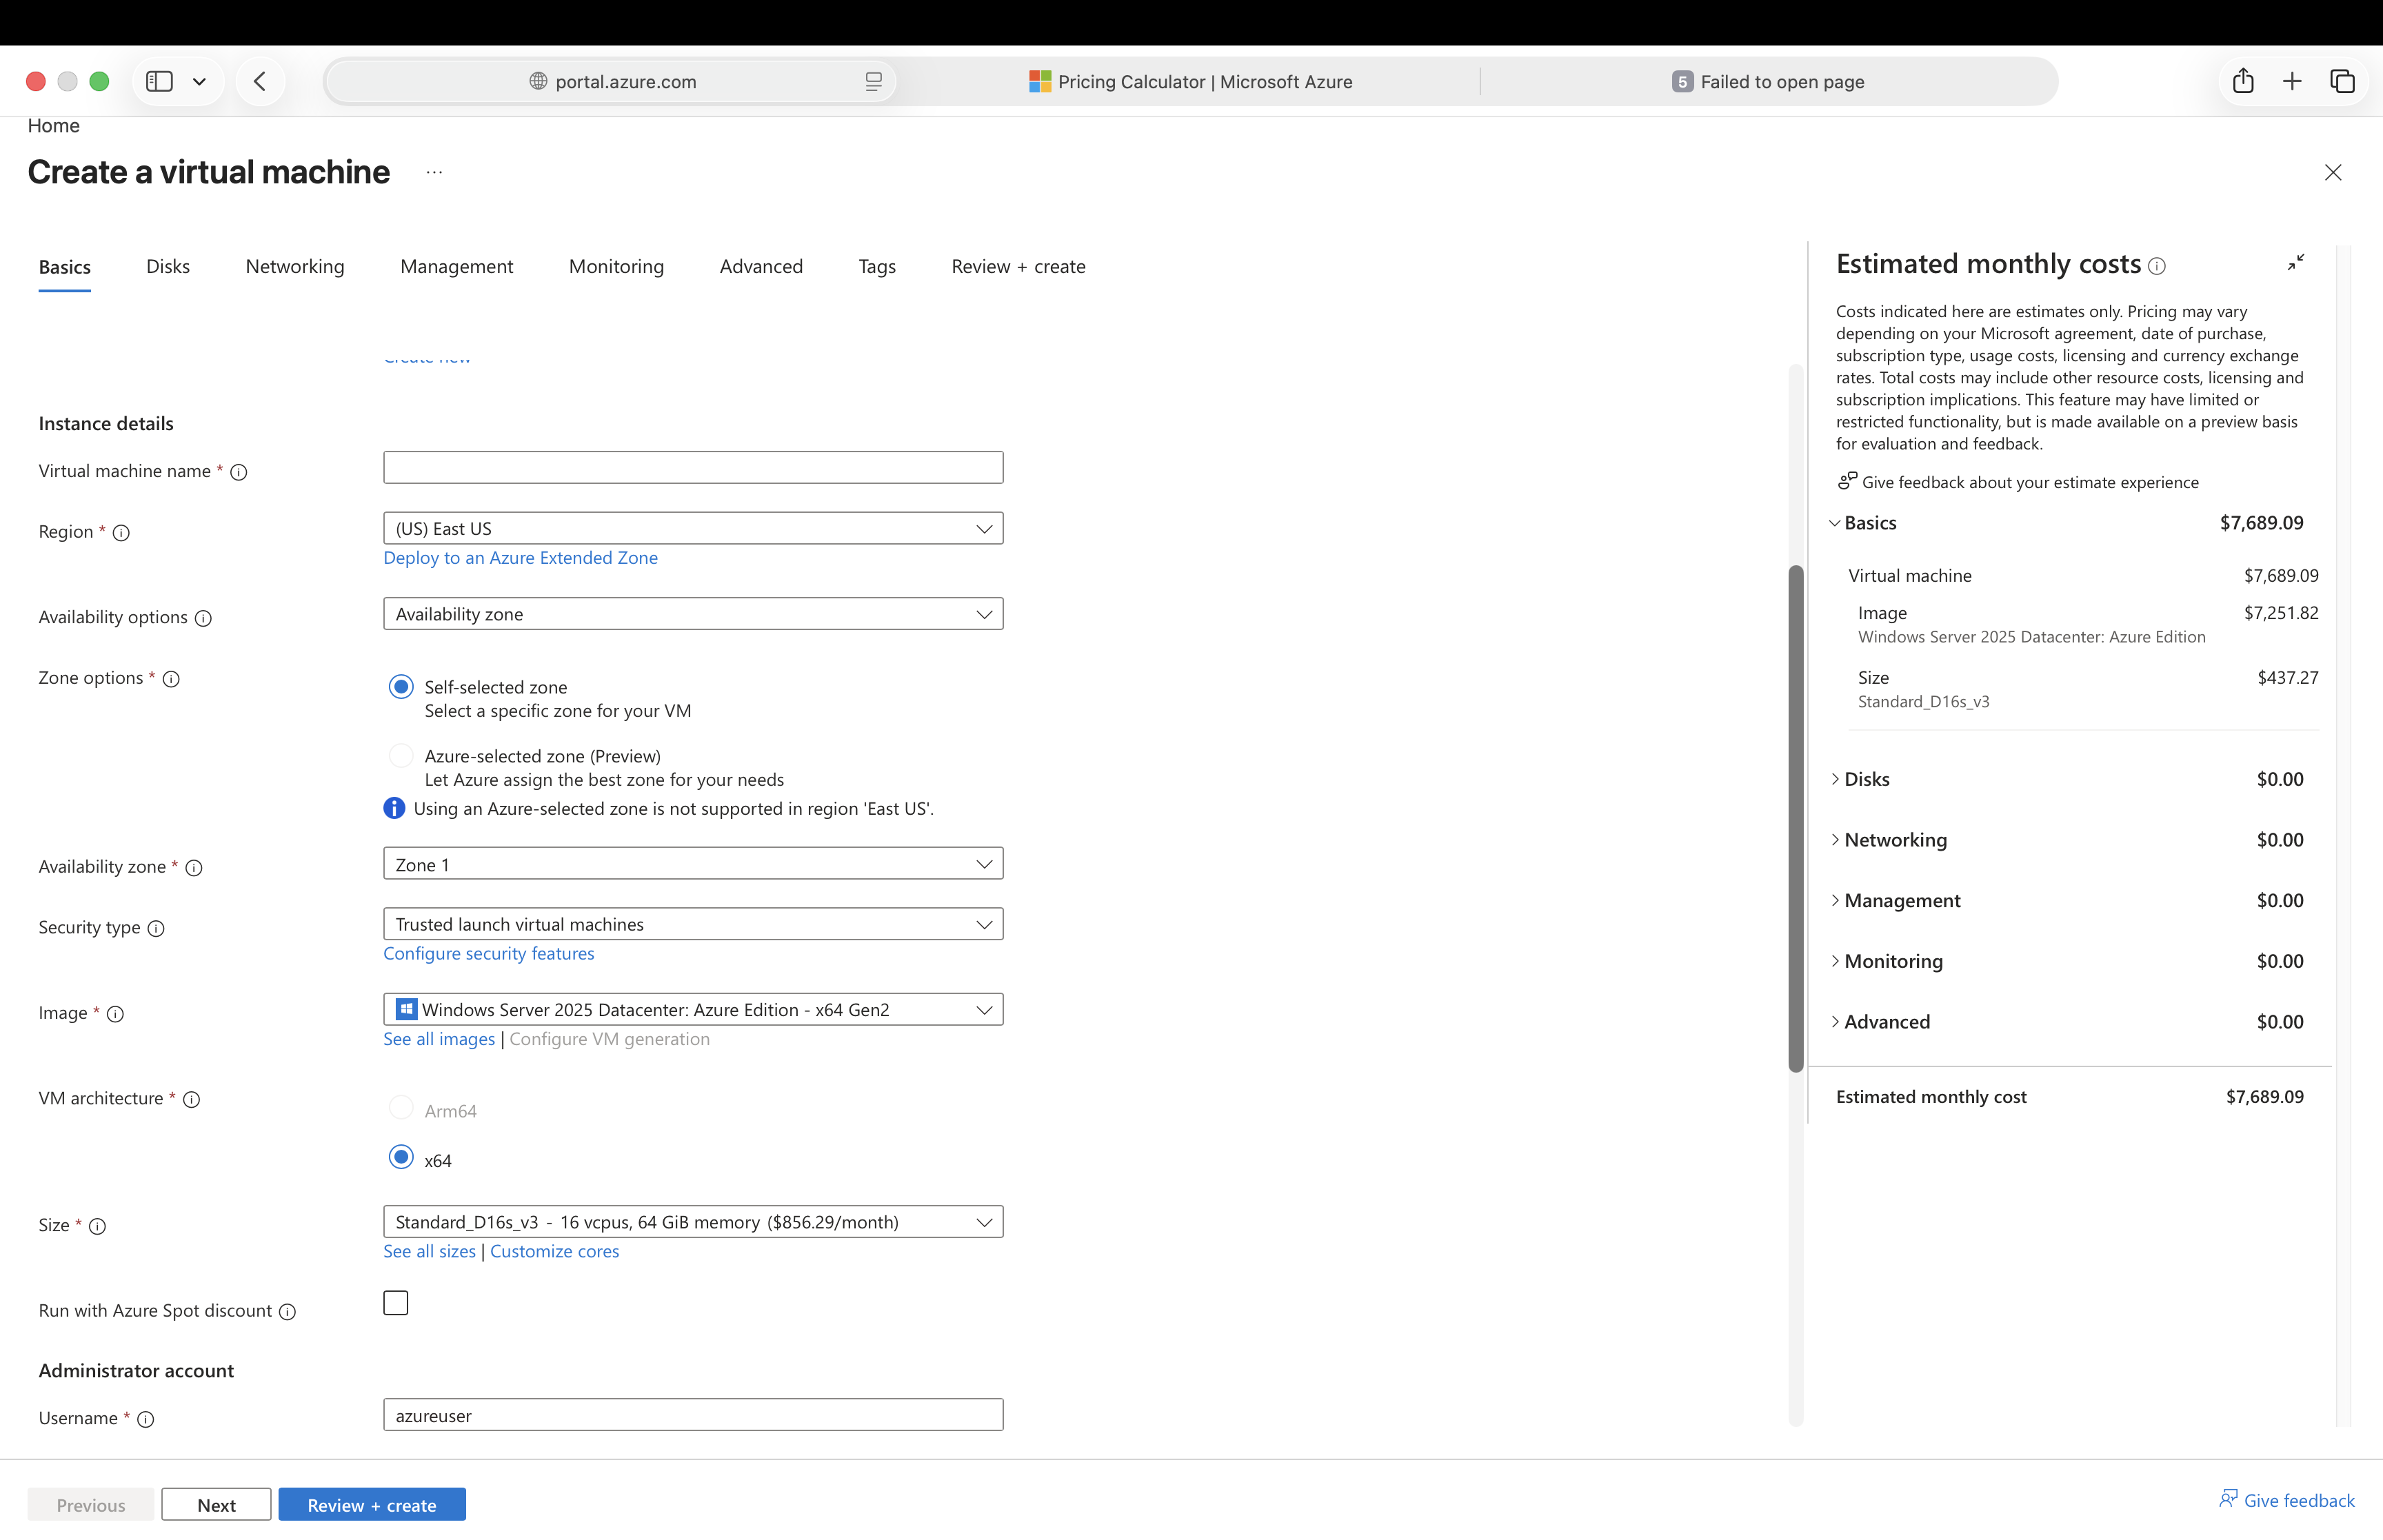Select the Arm64 architecture radio button

401,1108
